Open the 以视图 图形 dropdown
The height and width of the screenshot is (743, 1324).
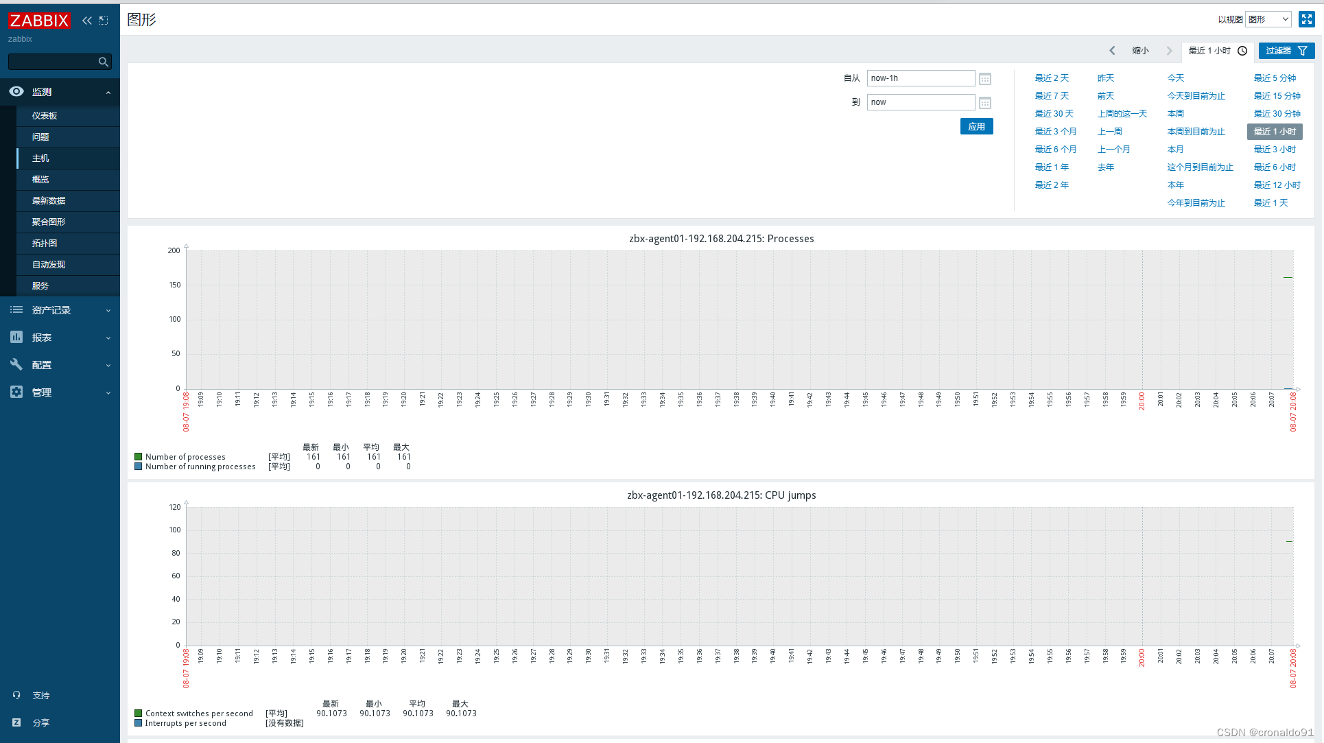1268,19
